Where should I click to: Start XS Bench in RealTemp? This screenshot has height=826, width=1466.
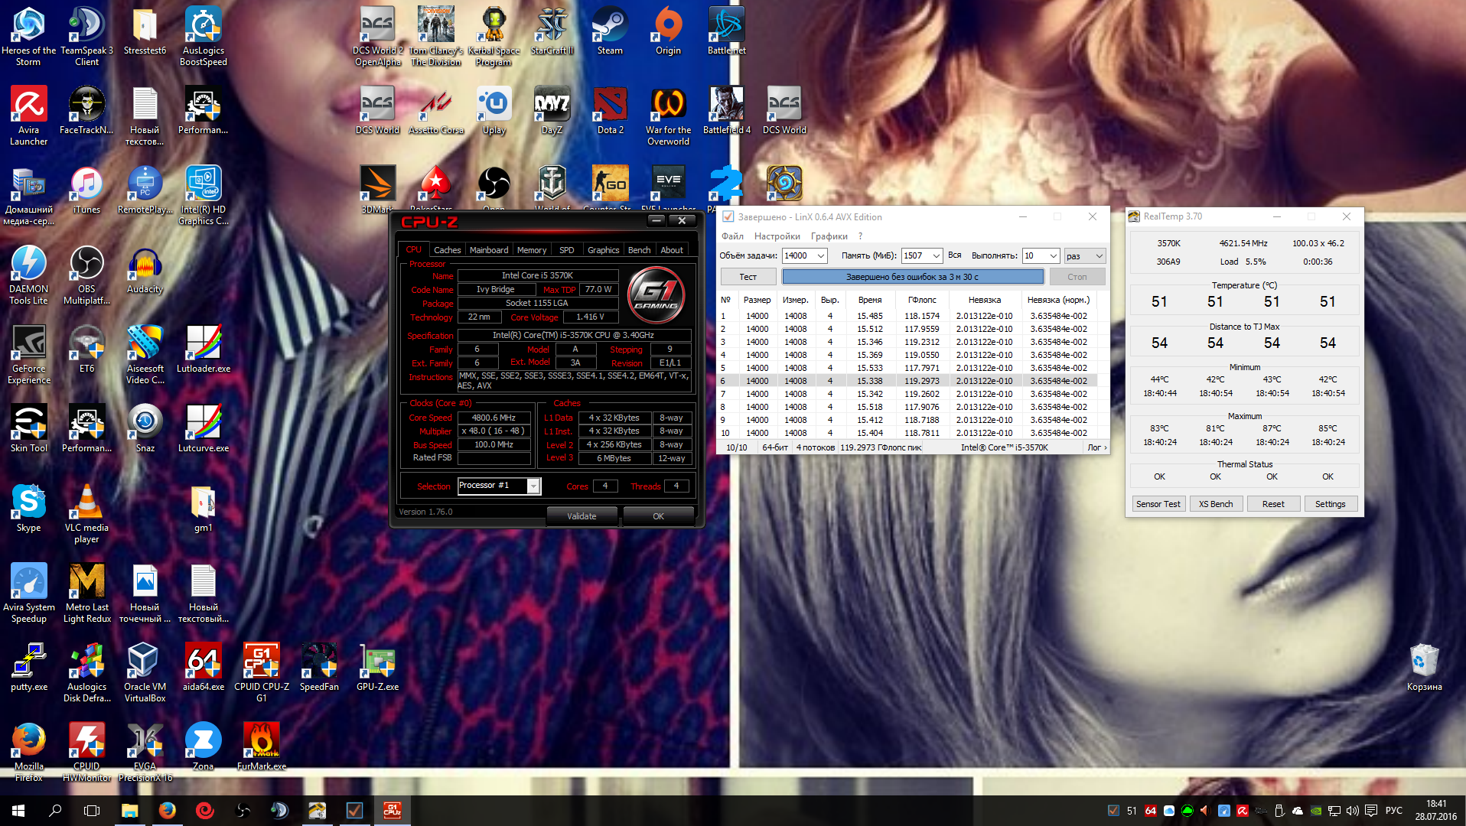coord(1215,504)
